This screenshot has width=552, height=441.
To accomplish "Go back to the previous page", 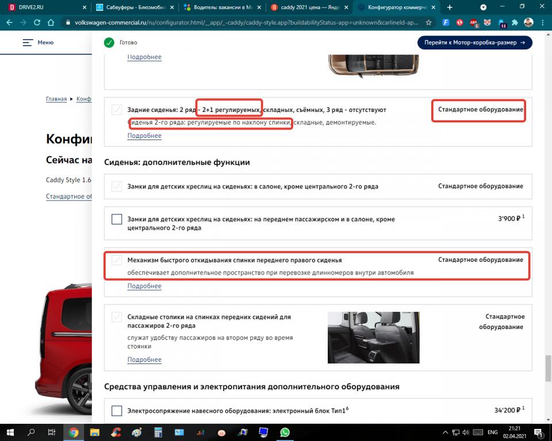I will 10,22.
